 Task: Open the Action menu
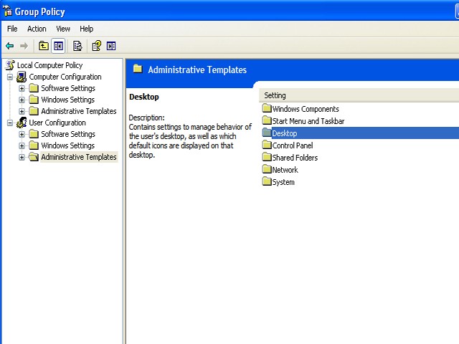tap(37, 29)
